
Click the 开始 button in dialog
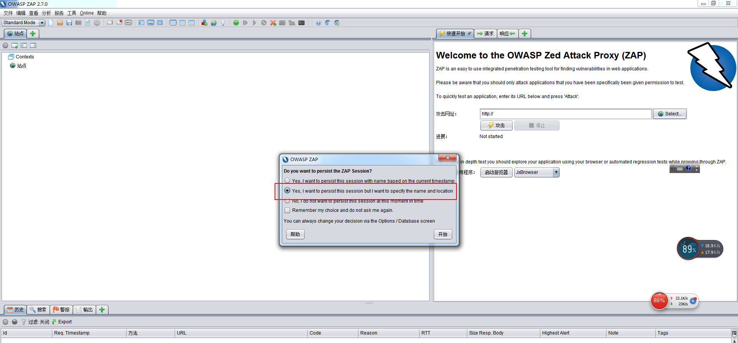(443, 234)
